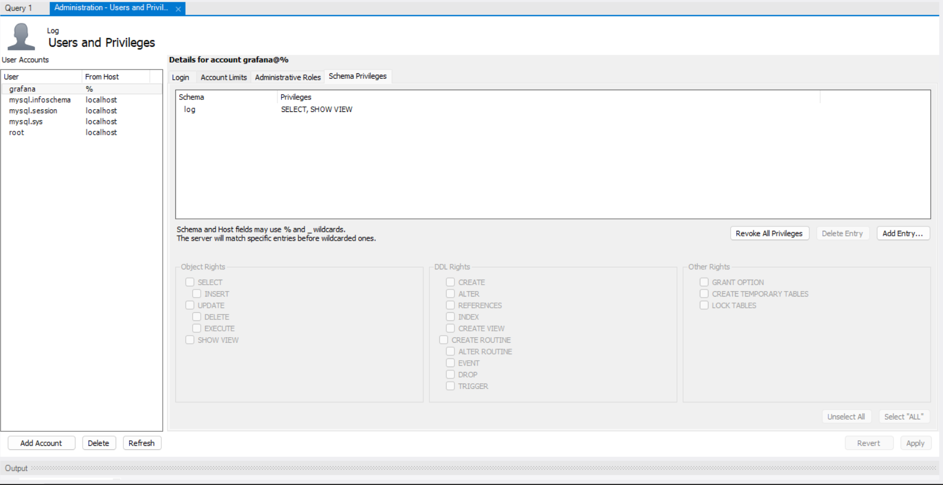This screenshot has height=485, width=943.
Task: Close the Administration - Users and Privileges tab
Action: [178, 9]
